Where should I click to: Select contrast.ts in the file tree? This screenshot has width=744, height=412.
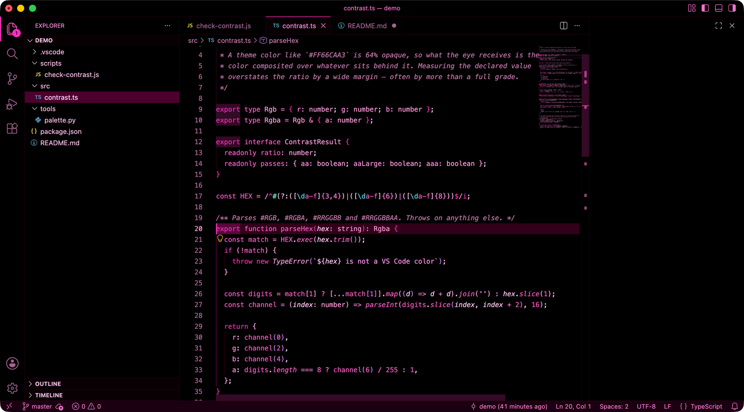click(x=102, y=97)
